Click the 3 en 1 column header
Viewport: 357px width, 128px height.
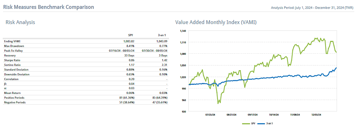point(164,35)
